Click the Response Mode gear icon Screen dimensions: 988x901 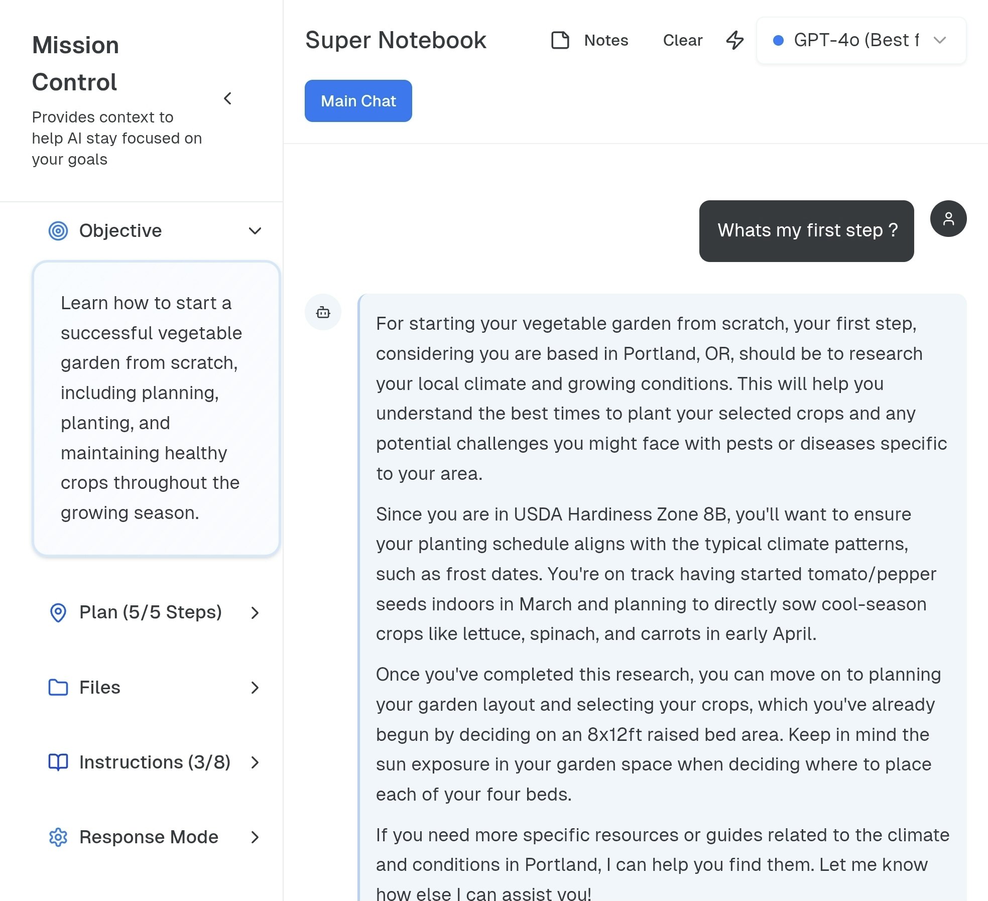58,837
